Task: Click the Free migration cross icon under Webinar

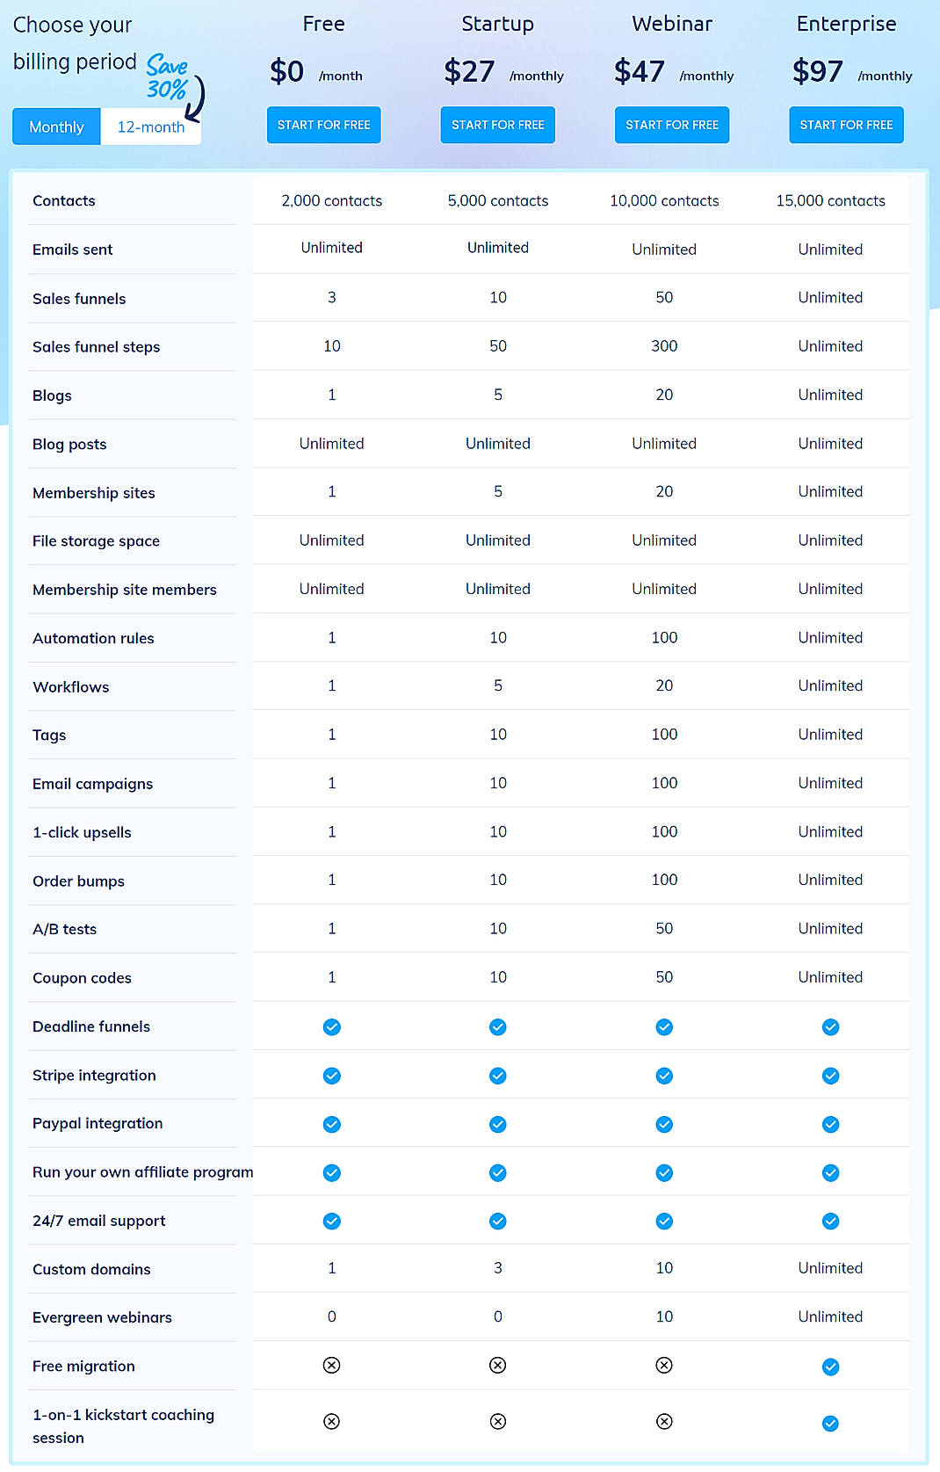Action: click(x=663, y=1366)
